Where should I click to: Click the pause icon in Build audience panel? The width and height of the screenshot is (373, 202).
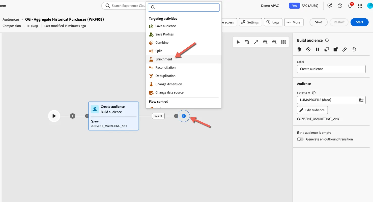pyautogui.click(x=317, y=49)
